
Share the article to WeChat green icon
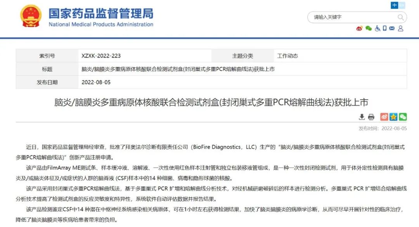point(403,117)
